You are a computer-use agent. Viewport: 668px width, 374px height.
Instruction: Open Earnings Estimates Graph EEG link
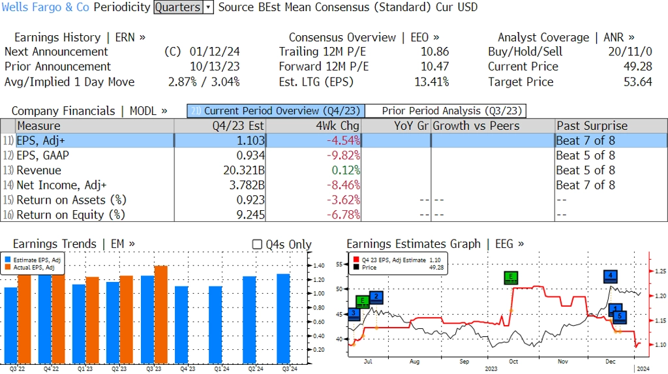[435, 244]
